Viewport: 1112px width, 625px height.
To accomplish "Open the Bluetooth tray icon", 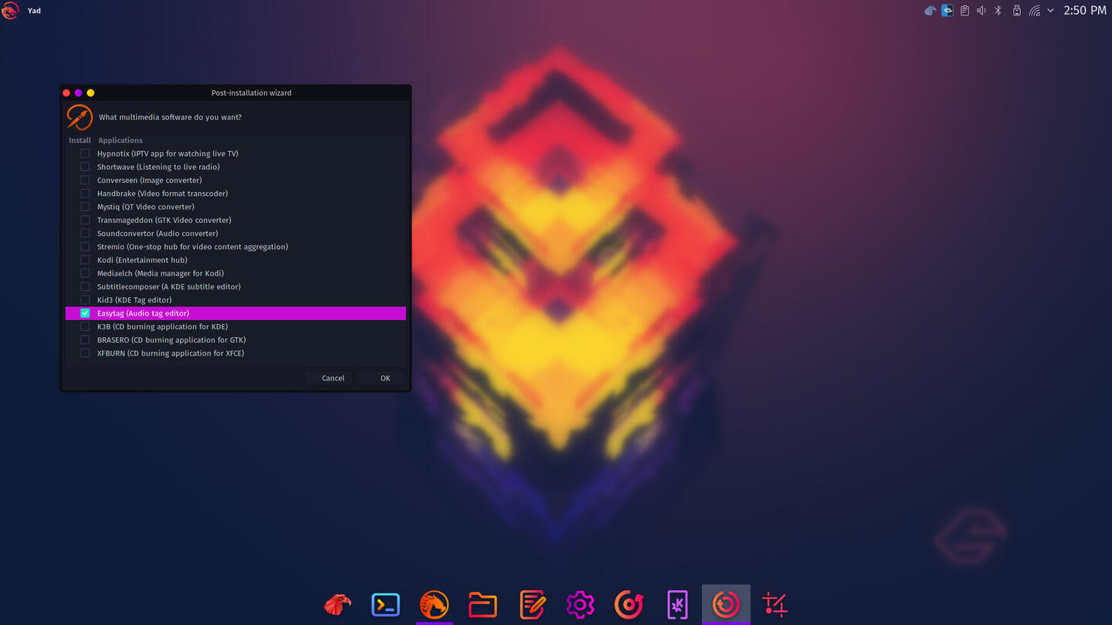I will pos(998,11).
